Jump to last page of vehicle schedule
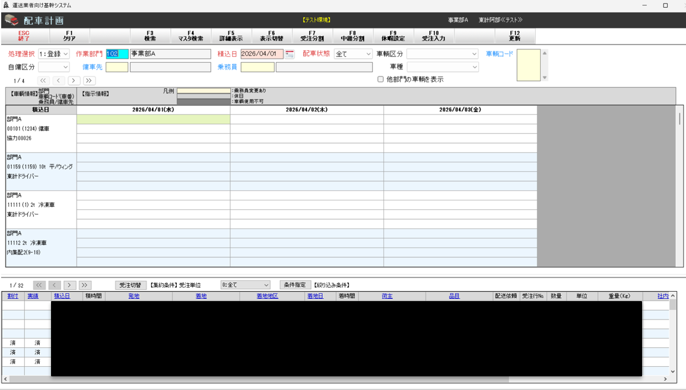Image resolution: width=686 pixels, height=390 pixels. (x=89, y=81)
